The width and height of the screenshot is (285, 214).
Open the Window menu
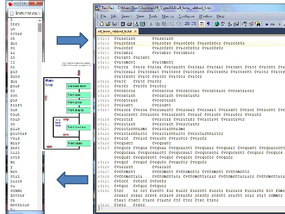click(205, 16)
